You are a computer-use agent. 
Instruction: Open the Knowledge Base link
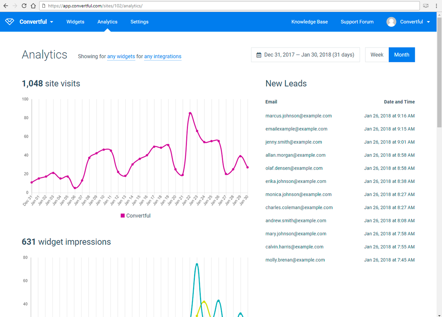coord(309,22)
